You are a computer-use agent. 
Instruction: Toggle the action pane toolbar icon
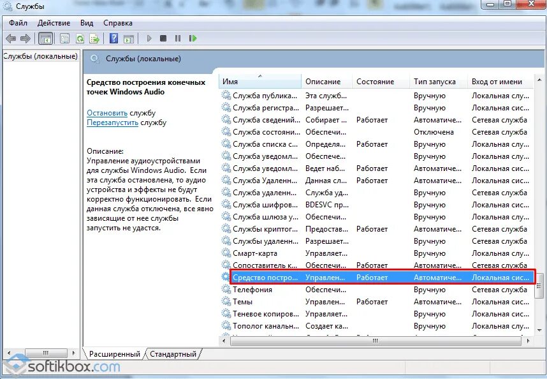click(x=129, y=38)
